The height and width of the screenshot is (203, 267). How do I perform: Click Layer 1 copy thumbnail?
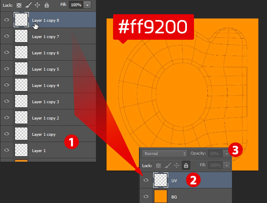(x=21, y=134)
